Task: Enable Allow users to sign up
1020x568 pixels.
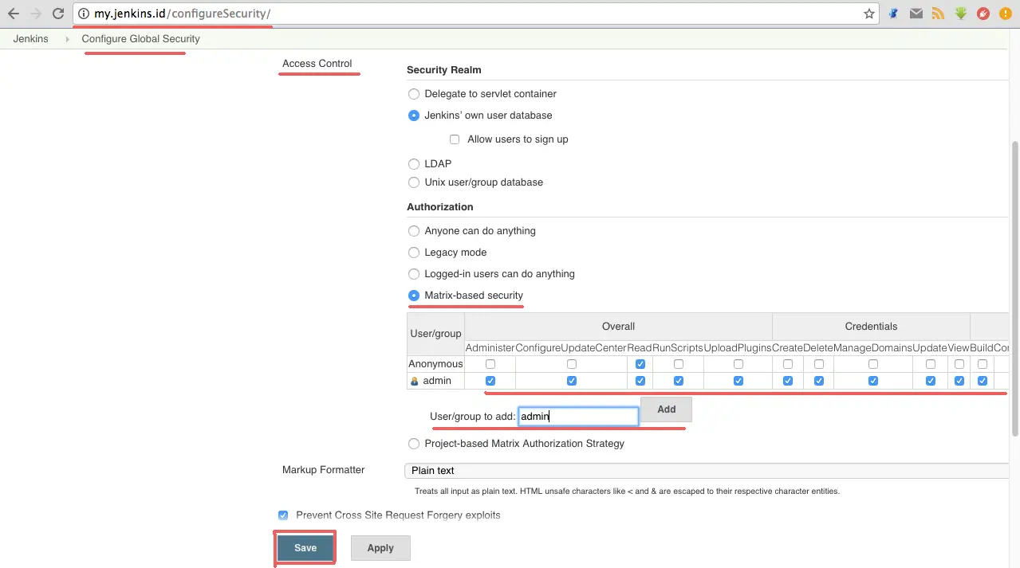Action: click(455, 139)
